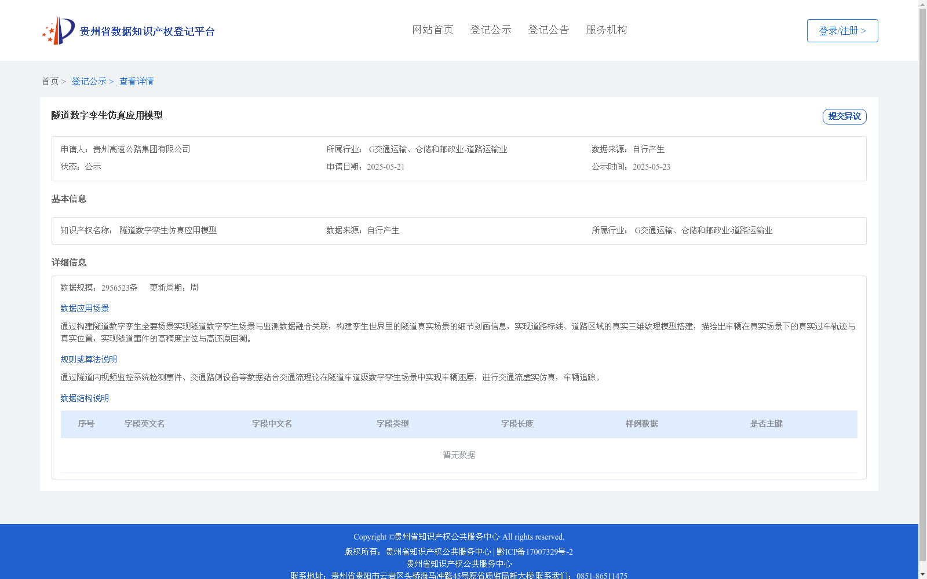Click the 状态：公示 text
Image resolution: width=927 pixels, height=579 pixels.
click(x=81, y=167)
